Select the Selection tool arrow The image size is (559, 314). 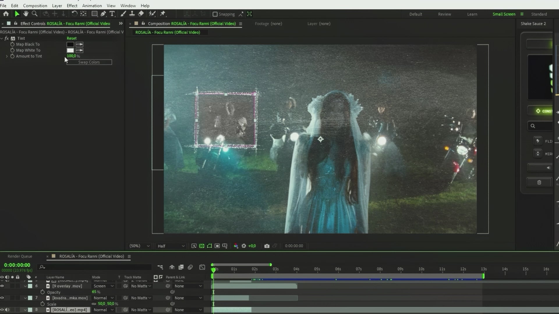(x=17, y=14)
